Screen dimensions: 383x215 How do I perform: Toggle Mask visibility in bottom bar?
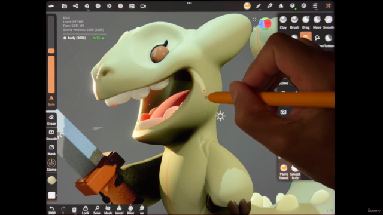[108, 210]
